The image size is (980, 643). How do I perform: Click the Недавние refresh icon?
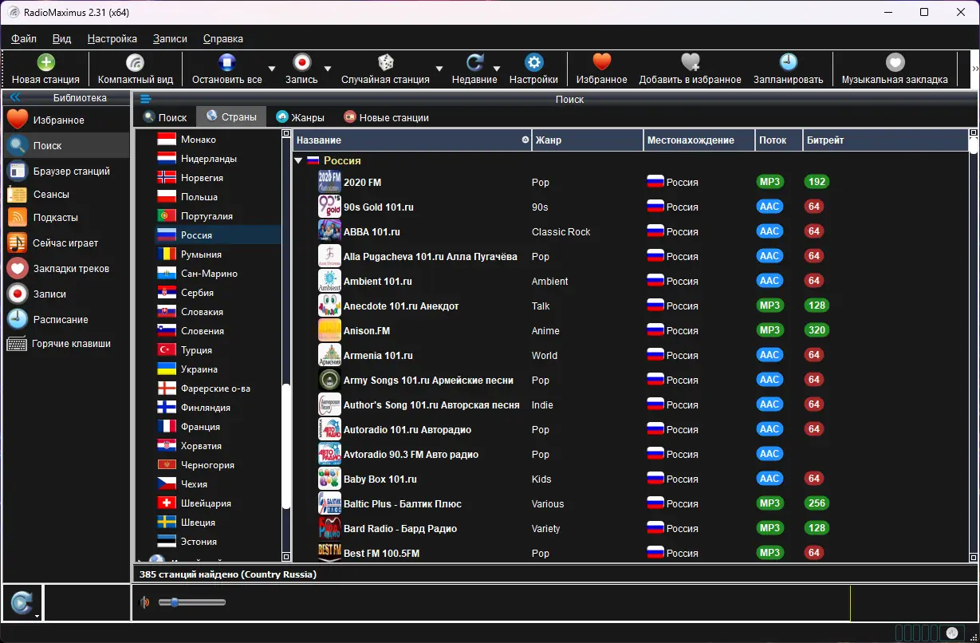coord(474,62)
